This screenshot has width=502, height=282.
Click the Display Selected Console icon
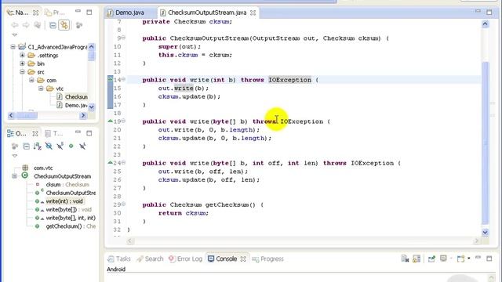[x=443, y=258]
